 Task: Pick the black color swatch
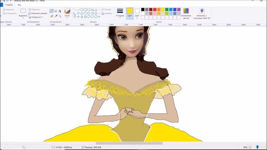point(143,10)
